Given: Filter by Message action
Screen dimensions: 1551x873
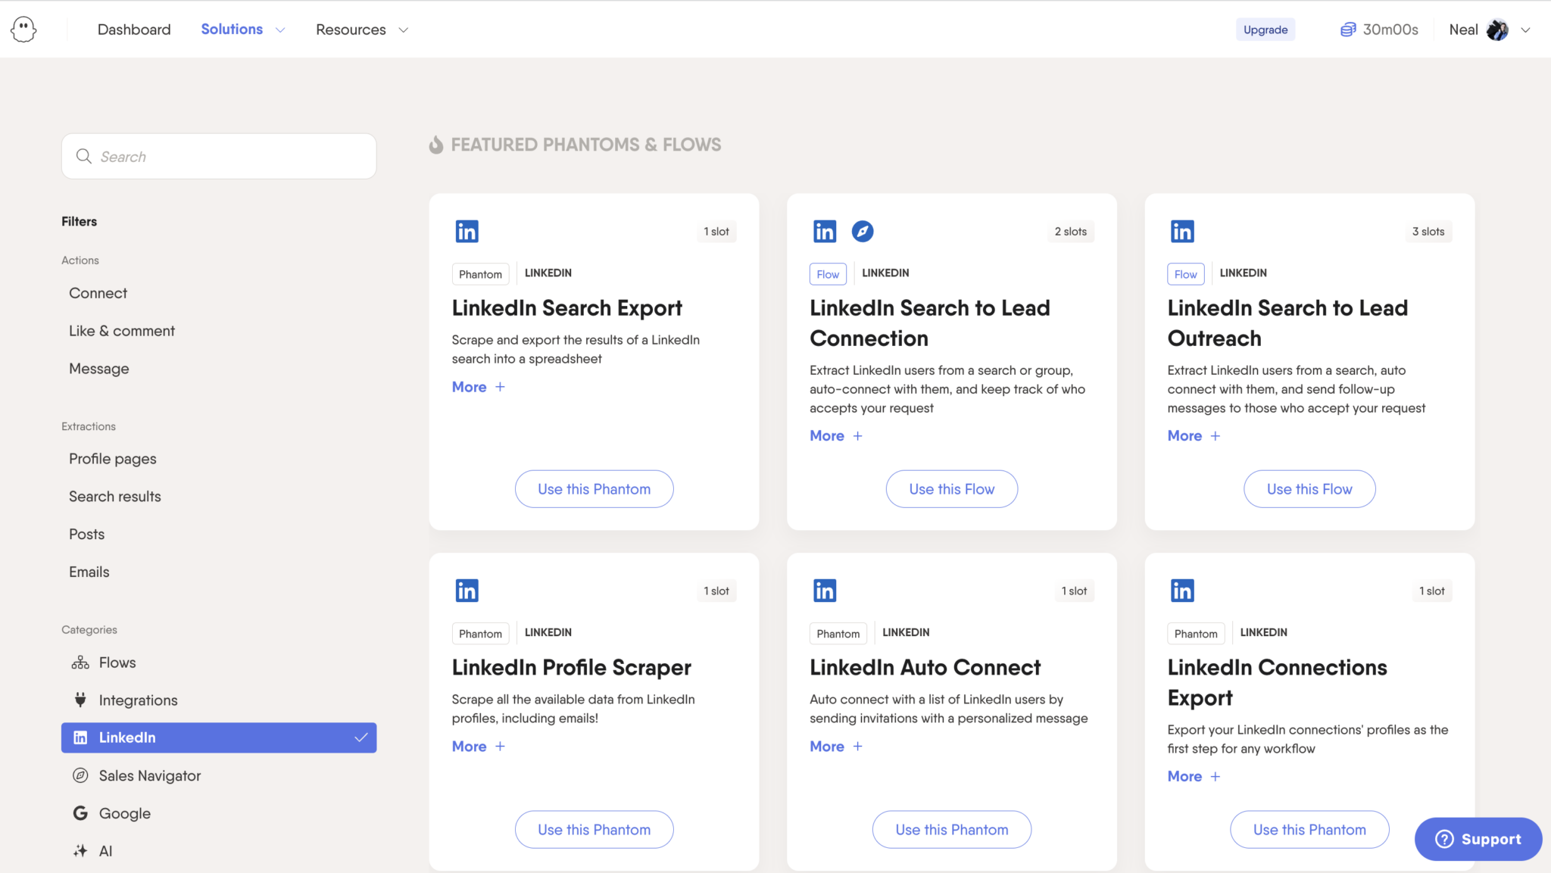Looking at the screenshot, I should click(99, 369).
